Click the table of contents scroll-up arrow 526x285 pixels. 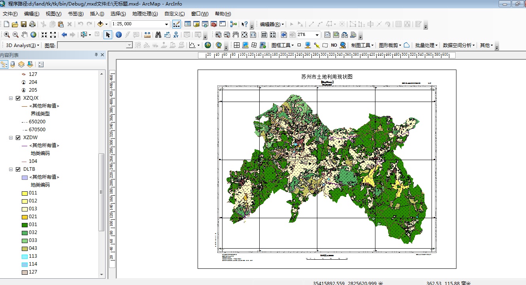[x=102, y=74]
